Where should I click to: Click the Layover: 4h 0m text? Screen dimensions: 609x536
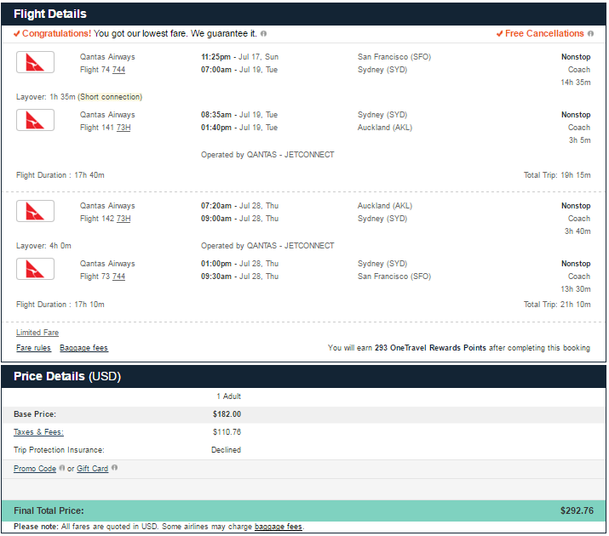[x=43, y=246]
